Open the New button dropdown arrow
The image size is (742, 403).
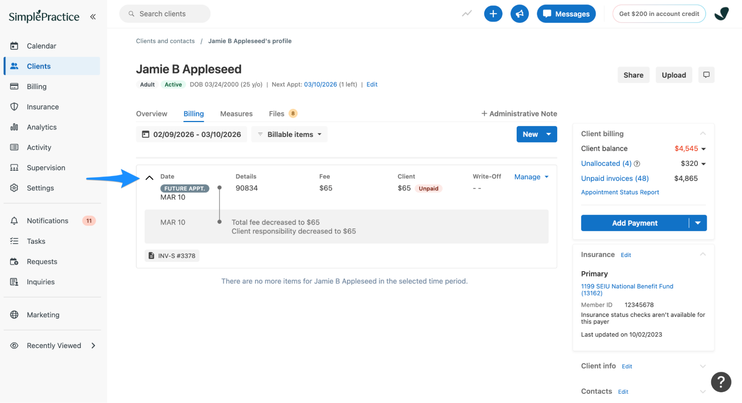click(x=549, y=134)
